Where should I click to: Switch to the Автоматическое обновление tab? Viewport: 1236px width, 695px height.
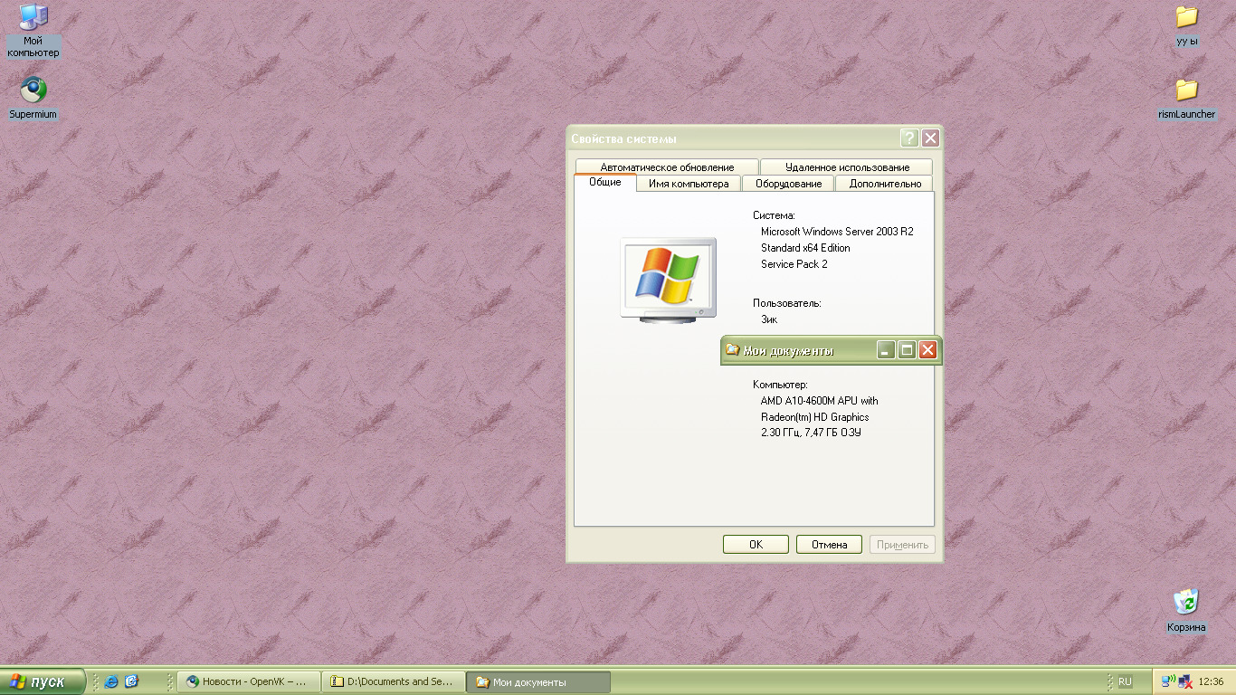[667, 167]
